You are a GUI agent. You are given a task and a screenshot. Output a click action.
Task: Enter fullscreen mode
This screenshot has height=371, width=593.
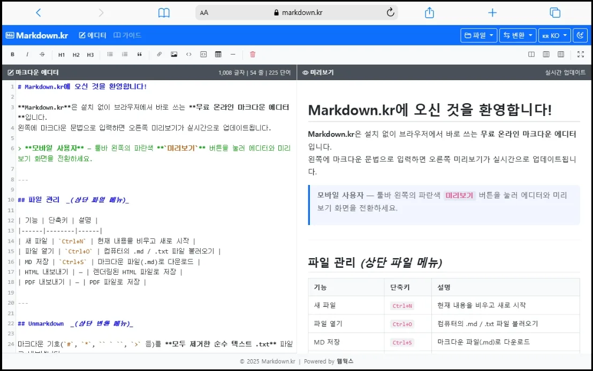point(581,55)
